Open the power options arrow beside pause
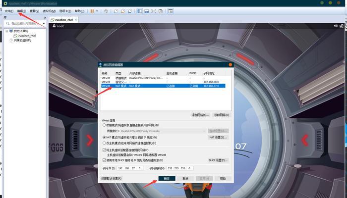The image size is (347, 198). point(97,11)
